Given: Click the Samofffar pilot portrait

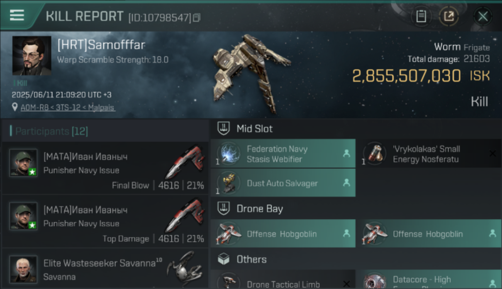Looking at the screenshot, I should [x=32, y=56].
